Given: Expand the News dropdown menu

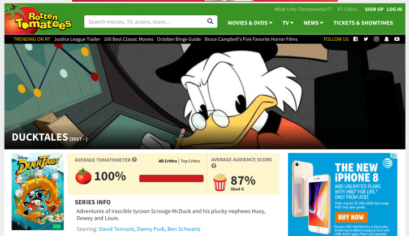Looking at the screenshot, I should coord(313,23).
